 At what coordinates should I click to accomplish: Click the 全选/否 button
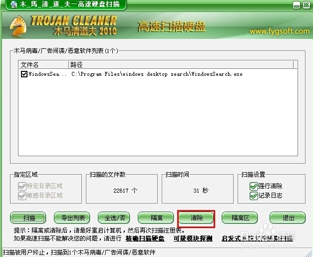114,218
